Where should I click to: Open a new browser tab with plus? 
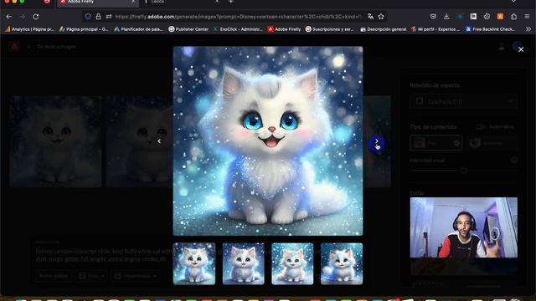(231, 2)
